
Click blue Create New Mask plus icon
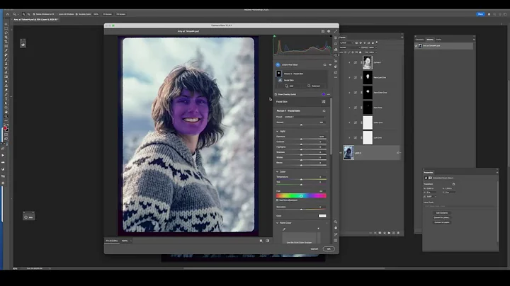pyautogui.click(x=278, y=64)
